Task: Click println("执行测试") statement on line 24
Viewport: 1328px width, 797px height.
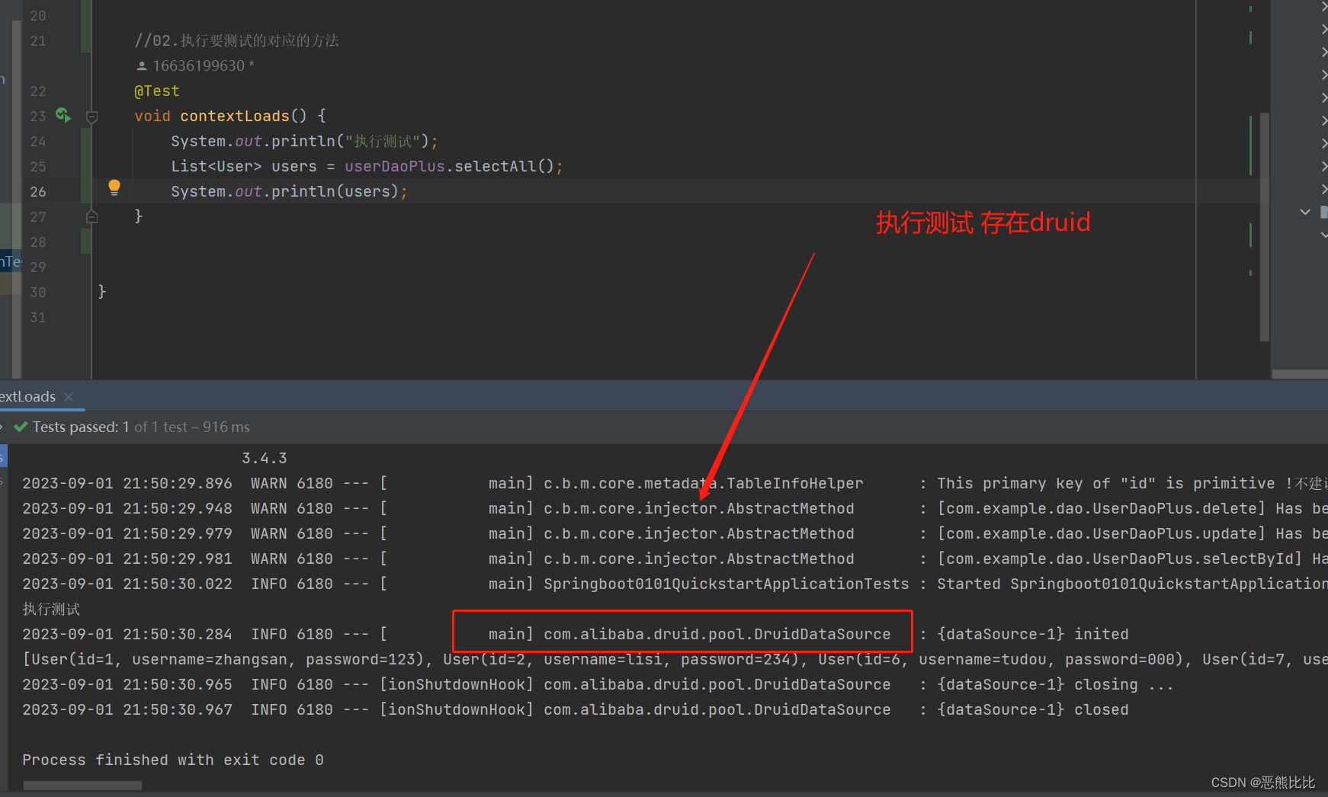Action: click(x=304, y=141)
